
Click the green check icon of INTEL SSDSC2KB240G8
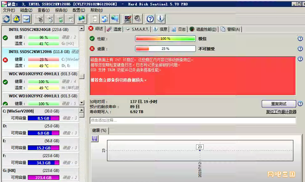click(5, 38)
